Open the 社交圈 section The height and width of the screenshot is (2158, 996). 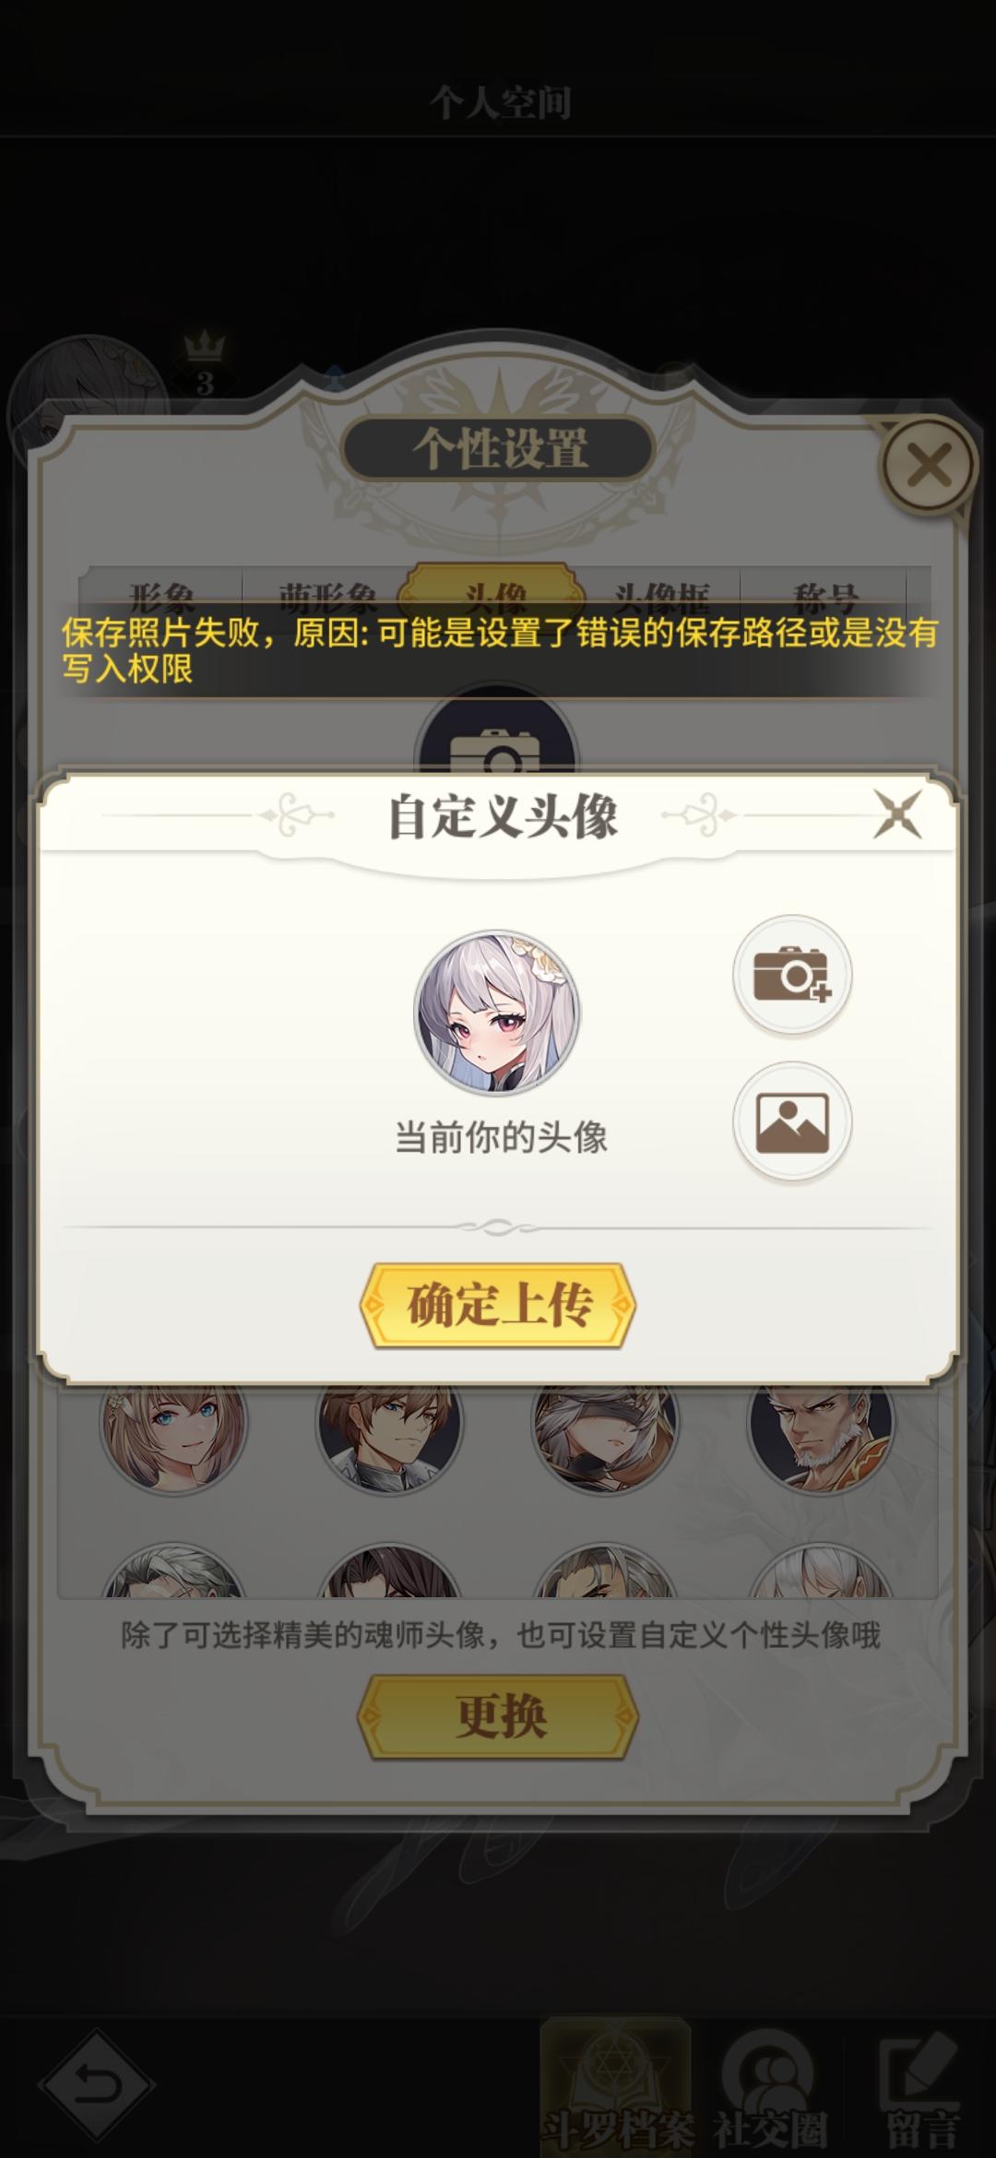click(769, 2090)
